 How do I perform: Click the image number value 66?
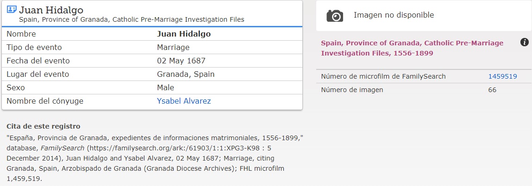[x=492, y=90]
